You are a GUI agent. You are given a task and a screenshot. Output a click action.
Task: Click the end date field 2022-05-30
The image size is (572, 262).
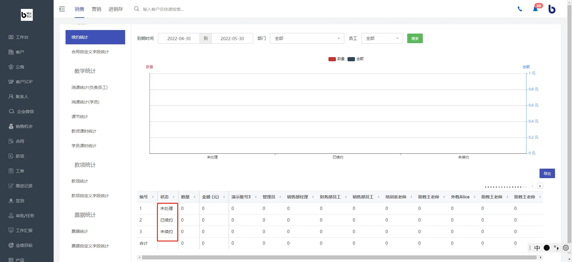[232, 38]
